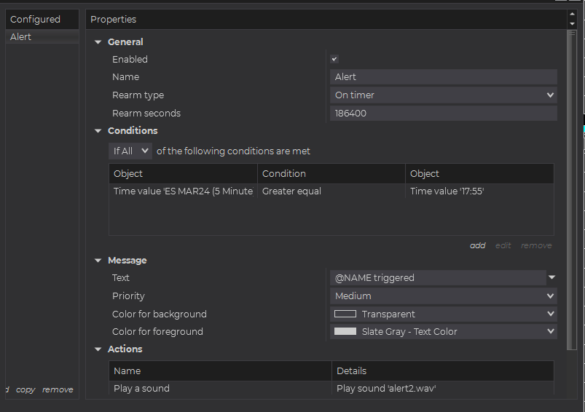Viewport: 585px width, 412px height.
Task: Collapse the Actions section triangle
Action: pyautogui.click(x=98, y=349)
